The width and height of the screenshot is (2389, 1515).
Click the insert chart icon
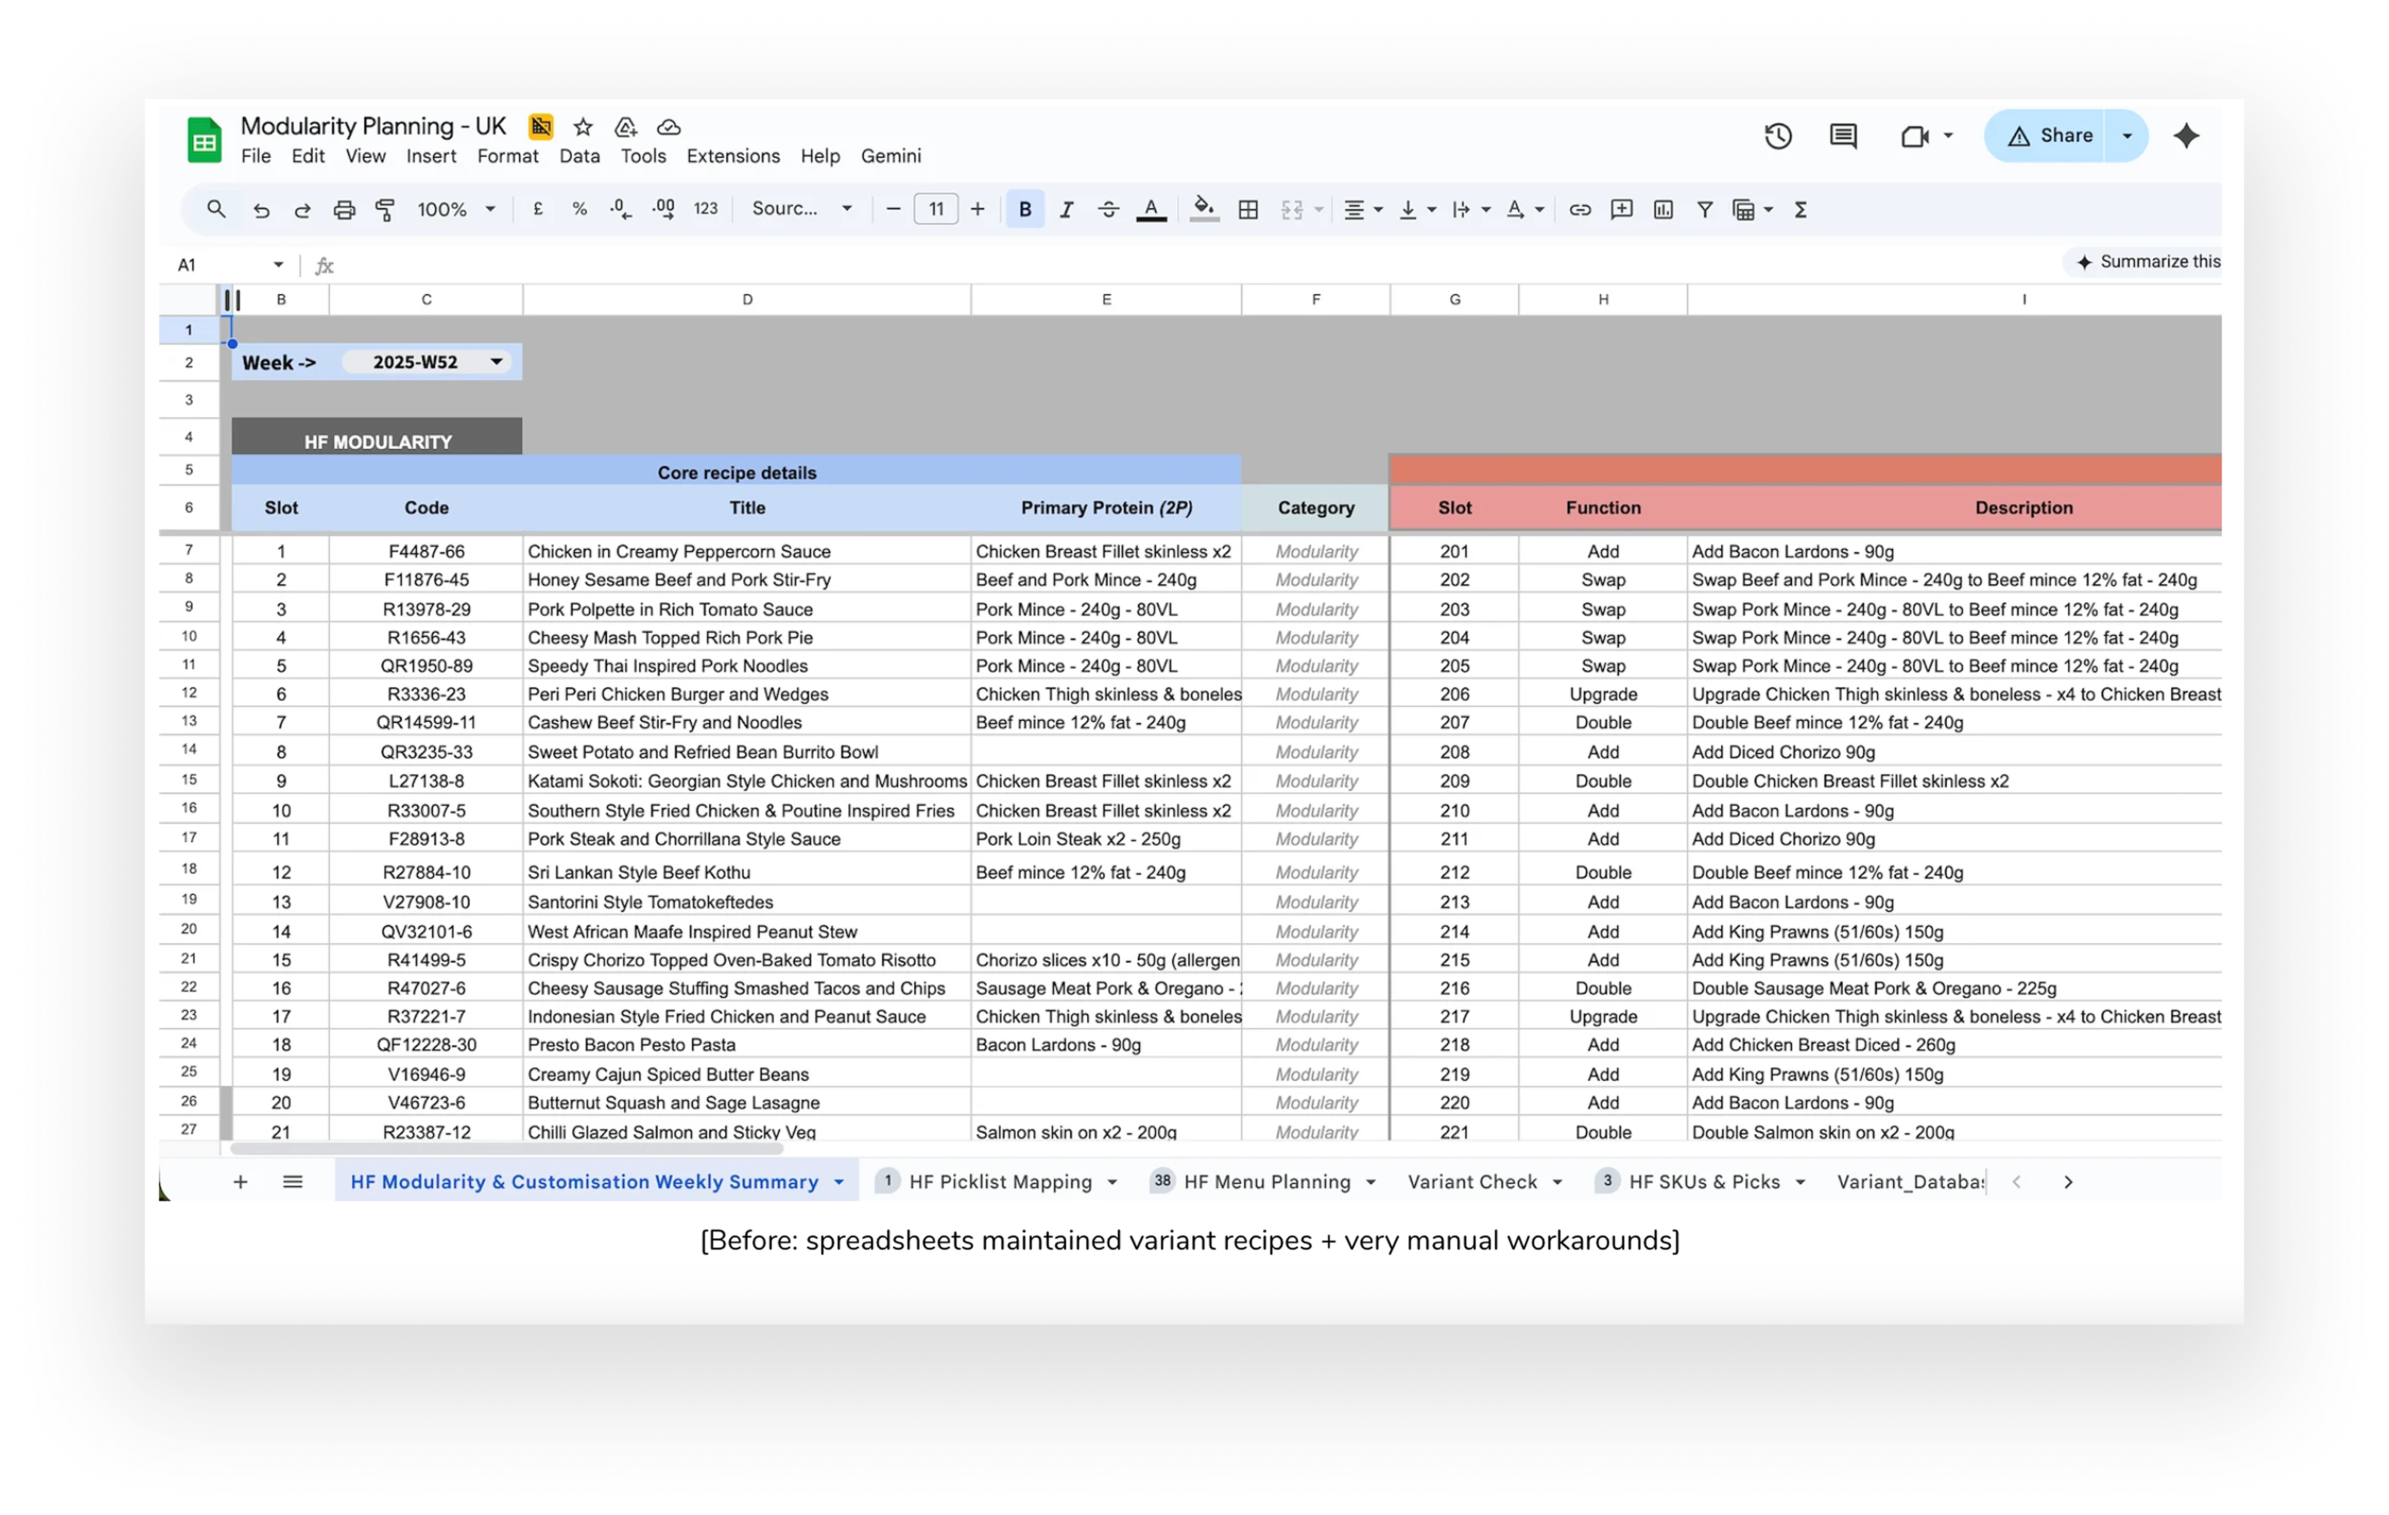click(x=1663, y=209)
